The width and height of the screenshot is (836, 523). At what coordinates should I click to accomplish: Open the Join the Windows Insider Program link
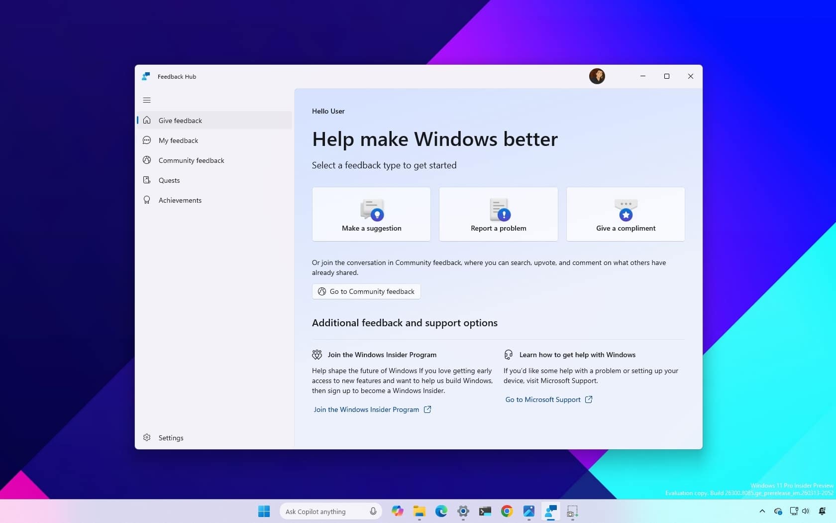click(366, 409)
